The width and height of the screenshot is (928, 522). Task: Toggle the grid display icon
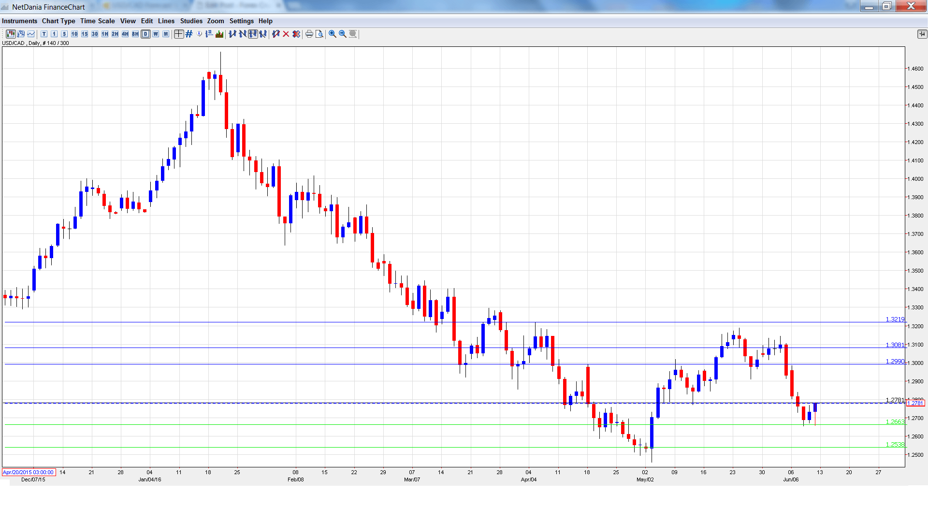point(189,34)
